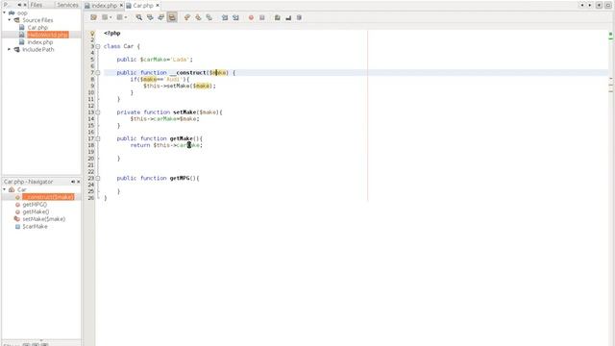Collapse the Car class in Navigator

(x=4, y=189)
